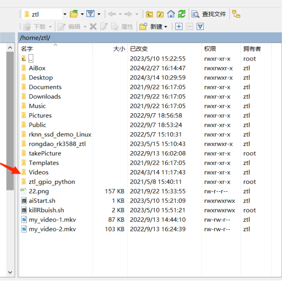The width and height of the screenshot is (282, 281).
Task: Select the killRbuish.sh file
Action: (46, 210)
